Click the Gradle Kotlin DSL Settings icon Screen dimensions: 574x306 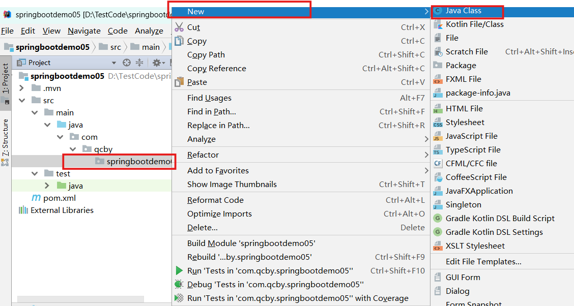(438, 232)
